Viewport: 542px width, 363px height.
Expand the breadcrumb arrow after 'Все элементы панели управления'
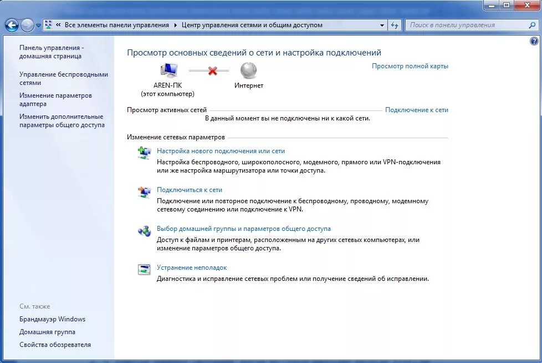(x=176, y=25)
